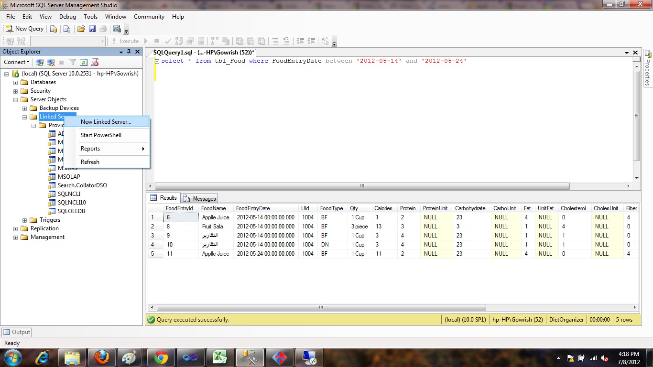
Task: Open the Object Explorer filter icon
Action: pyautogui.click(x=72, y=62)
